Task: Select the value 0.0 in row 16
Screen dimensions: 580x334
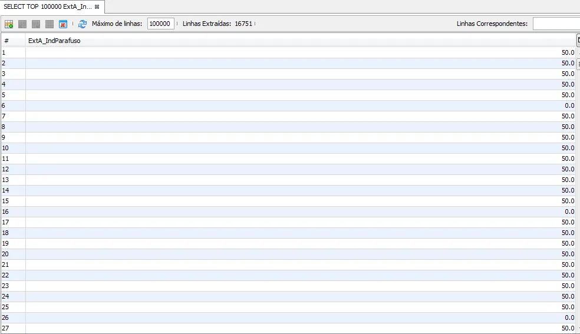Action: coord(569,211)
